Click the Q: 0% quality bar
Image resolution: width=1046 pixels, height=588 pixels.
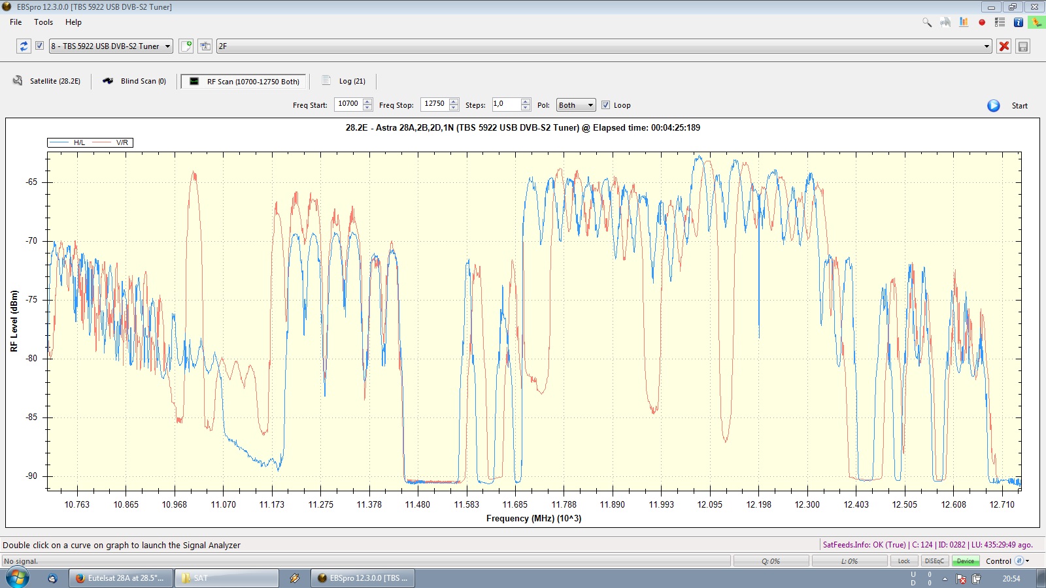pyautogui.click(x=771, y=561)
